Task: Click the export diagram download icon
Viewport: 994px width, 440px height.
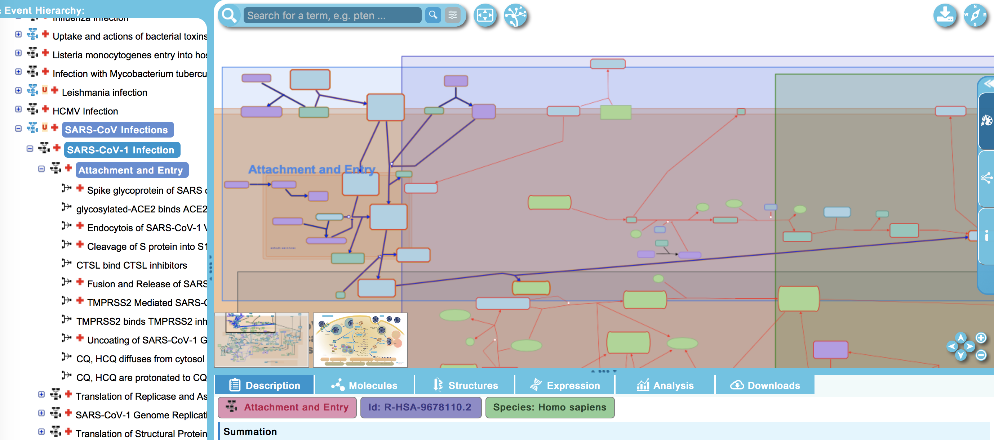Action: (x=945, y=15)
